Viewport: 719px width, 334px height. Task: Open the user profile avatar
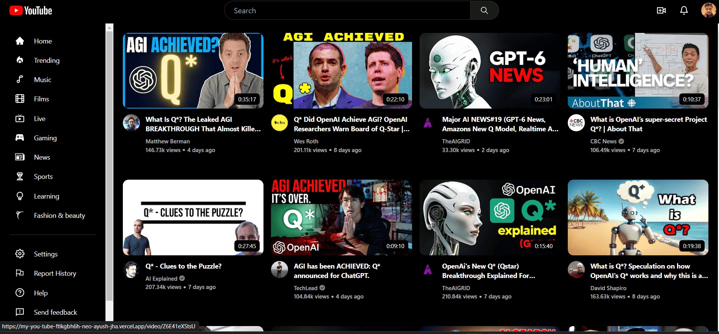click(708, 10)
